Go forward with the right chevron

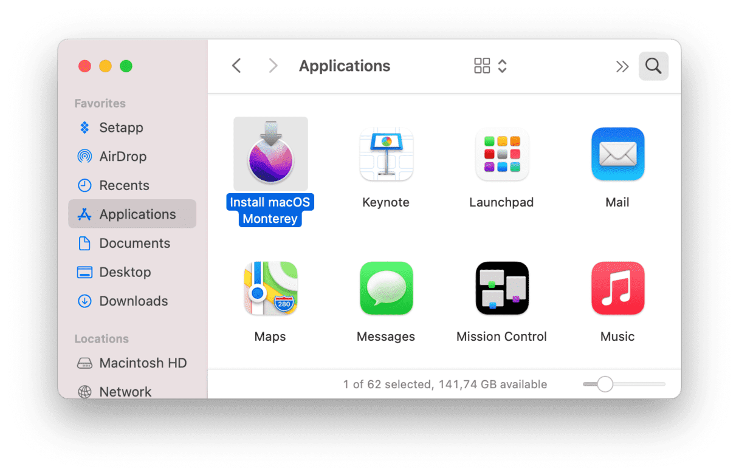pos(273,66)
